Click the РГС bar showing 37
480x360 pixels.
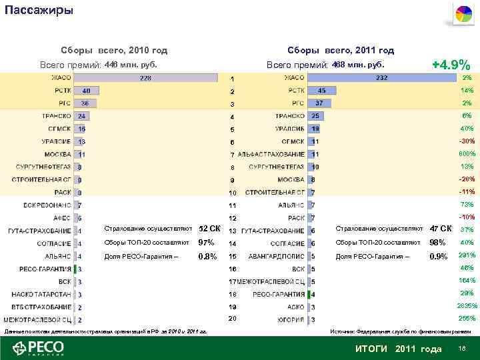click(319, 103)
